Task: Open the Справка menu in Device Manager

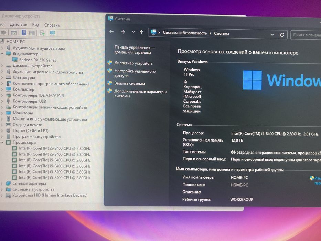Action: point(52,25)
